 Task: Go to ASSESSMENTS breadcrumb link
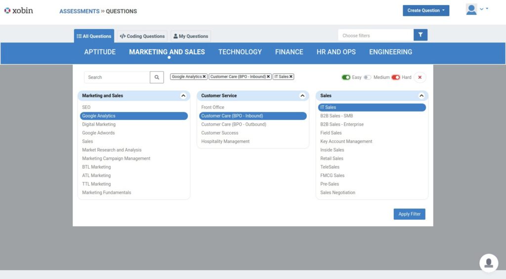80,11
